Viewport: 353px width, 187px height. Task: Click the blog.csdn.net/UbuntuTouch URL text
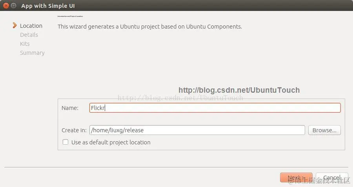point(239,90)
